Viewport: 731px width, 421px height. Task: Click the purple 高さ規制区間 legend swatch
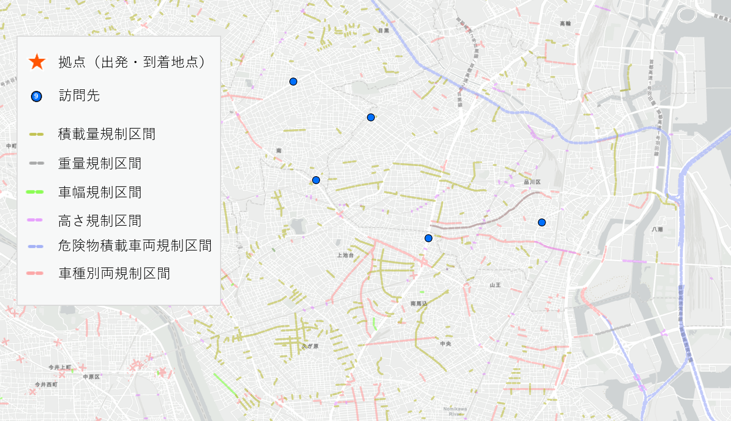point(36,221)
